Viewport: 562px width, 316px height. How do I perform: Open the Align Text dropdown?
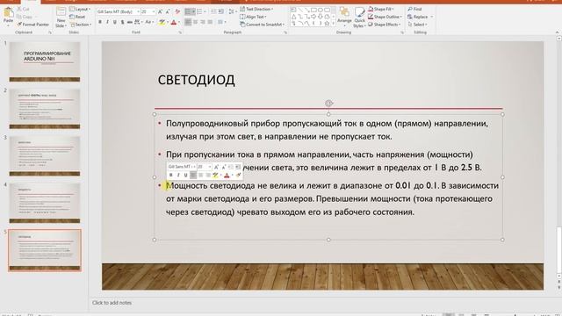click(x=254, y=17)
